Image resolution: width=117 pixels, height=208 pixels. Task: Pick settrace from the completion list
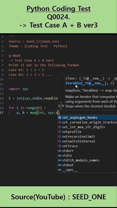click(88, 146)
